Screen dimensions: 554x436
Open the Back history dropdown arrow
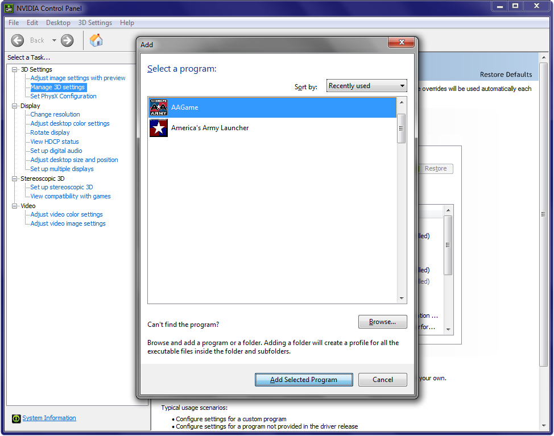pos(54,40)
